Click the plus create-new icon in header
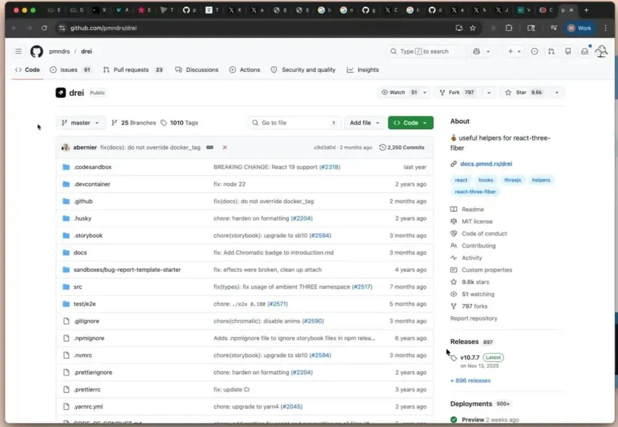 click(510, 51)
